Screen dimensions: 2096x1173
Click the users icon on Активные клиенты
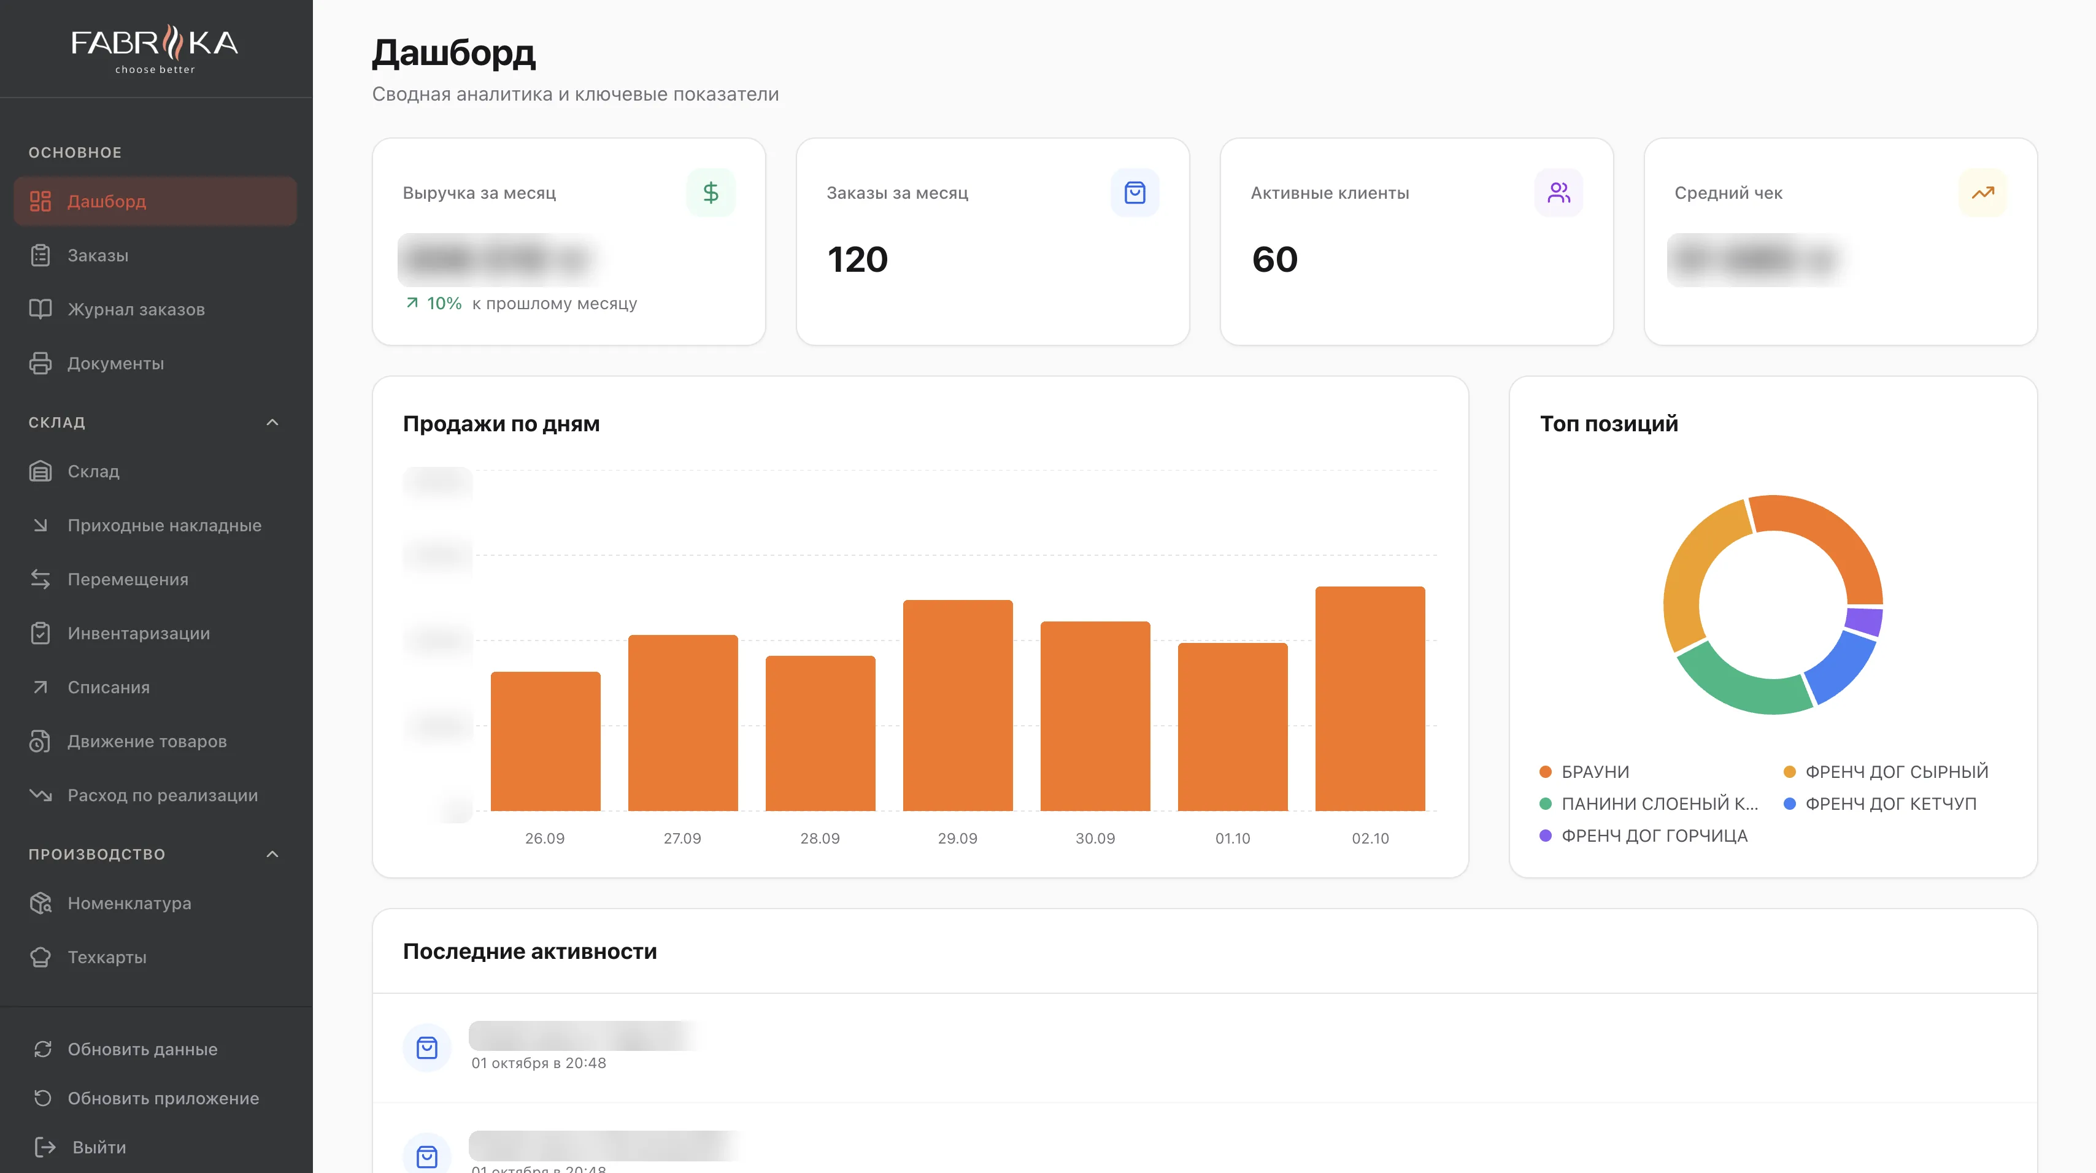[1558, 193]
